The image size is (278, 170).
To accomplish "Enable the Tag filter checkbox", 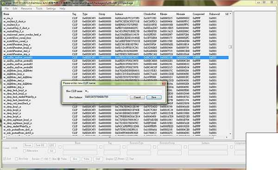I will click(101, 147).
